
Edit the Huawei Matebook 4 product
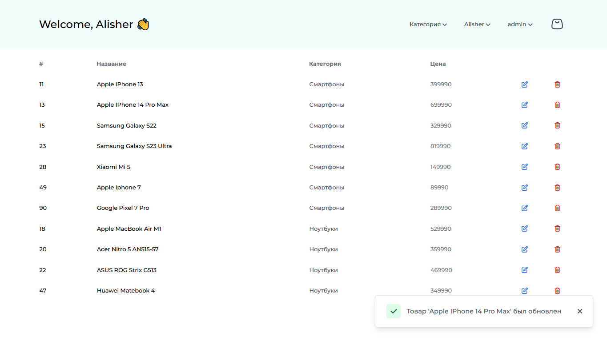pyautogui.click(x=524, y=290)
